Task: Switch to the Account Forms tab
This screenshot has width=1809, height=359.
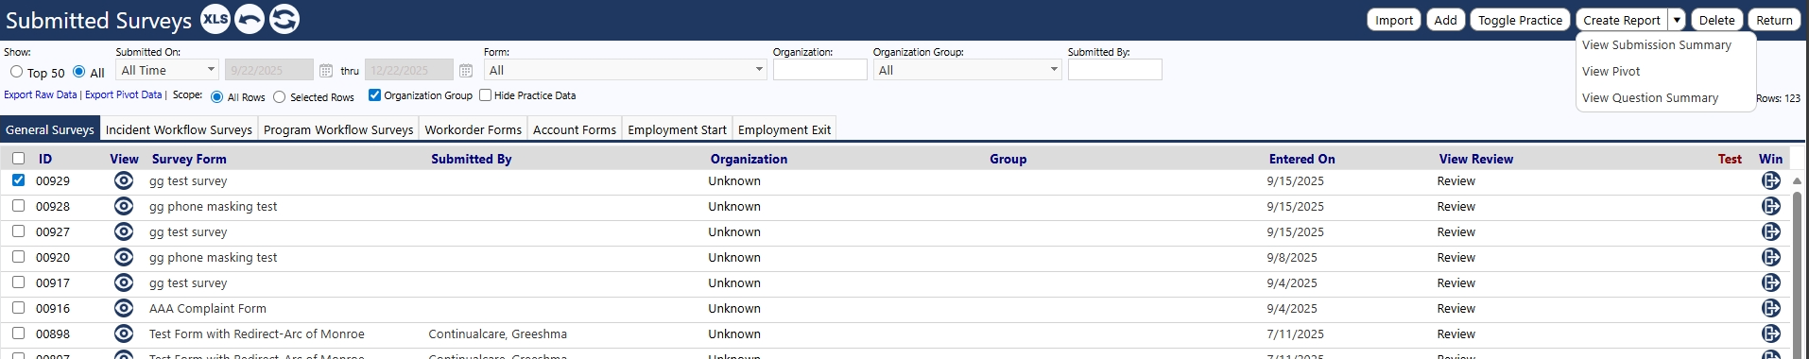Action: 575,129
